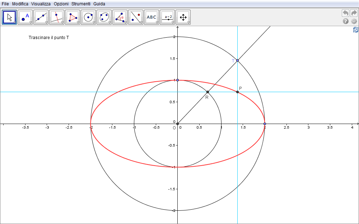Click point T on the outer circle

click(237, 61)
